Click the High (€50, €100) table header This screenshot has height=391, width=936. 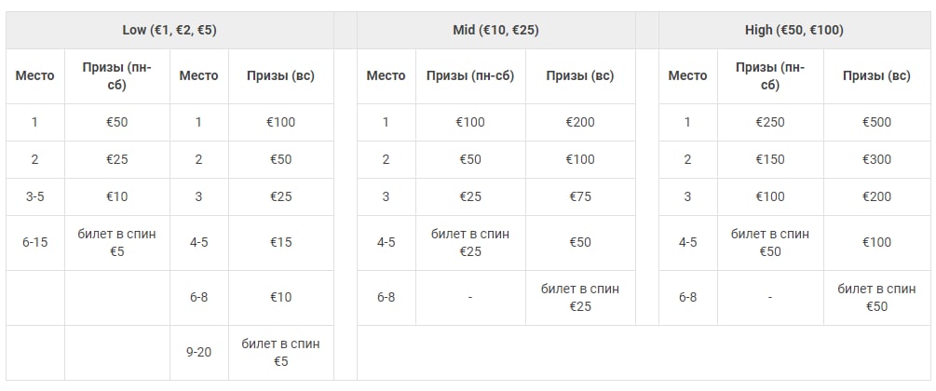pyautogui.click(x=794, y=30)
